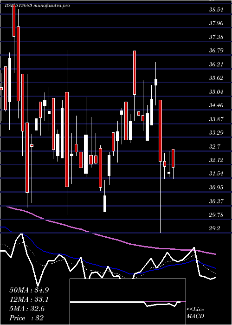The height and width of the screenshot is (325, 232).
Task: Select the 30.37 price level label
Action: pyautogui.click(x=216, y=201)
